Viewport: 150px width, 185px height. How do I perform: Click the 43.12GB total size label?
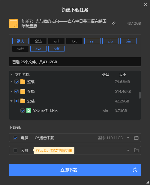pyautogui.click(x=134, y=24)
